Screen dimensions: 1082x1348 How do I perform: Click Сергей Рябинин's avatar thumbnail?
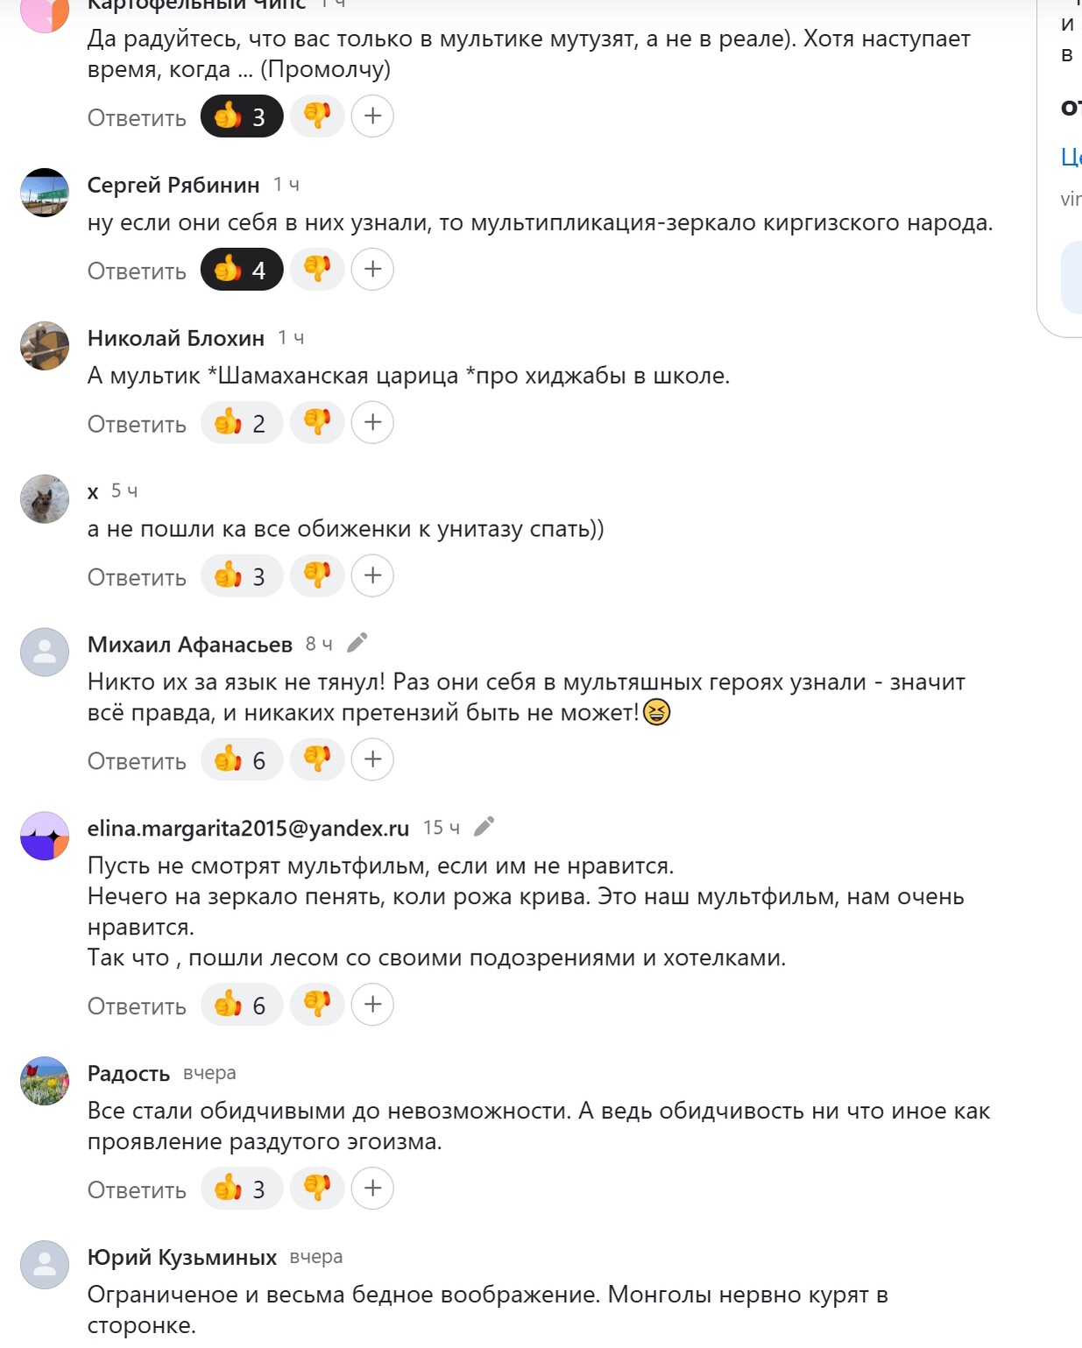click(45, 193)
